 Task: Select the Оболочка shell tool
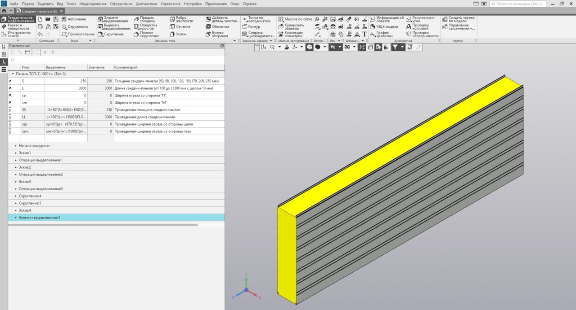click(217, 26)
